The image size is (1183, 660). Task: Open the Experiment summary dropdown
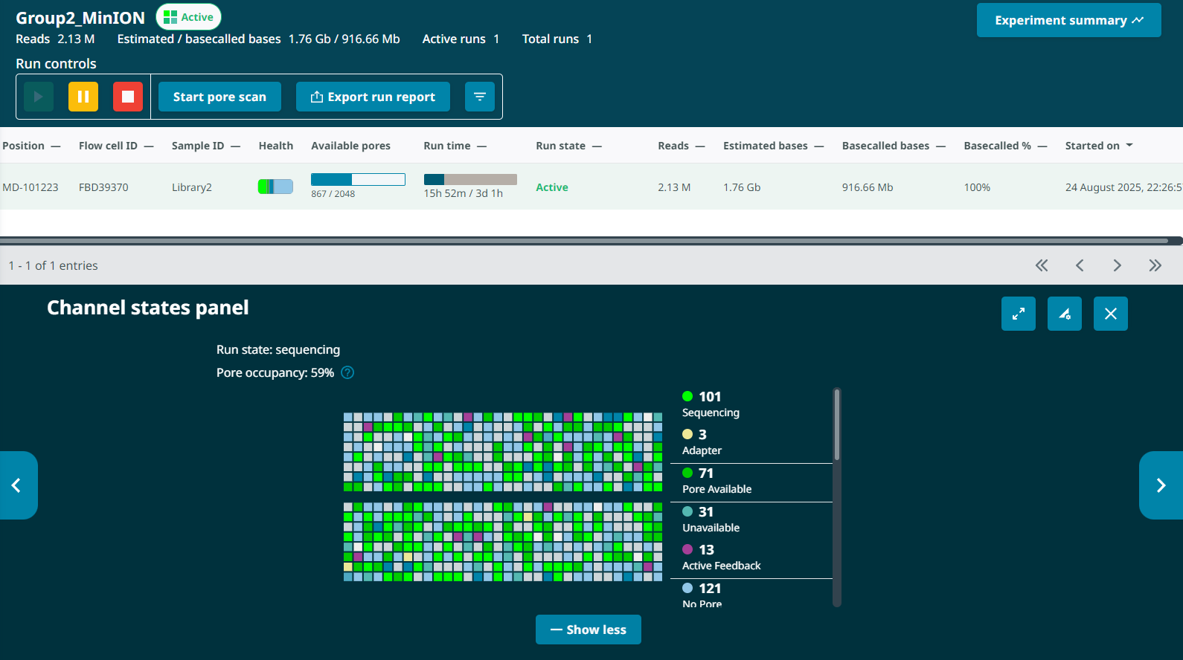coord(1068,20)
